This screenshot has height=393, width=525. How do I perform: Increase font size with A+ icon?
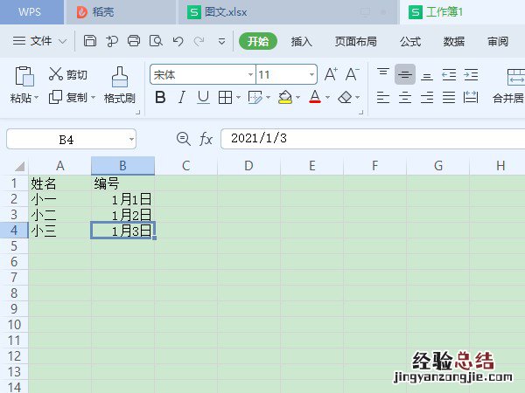pos(331,75)
